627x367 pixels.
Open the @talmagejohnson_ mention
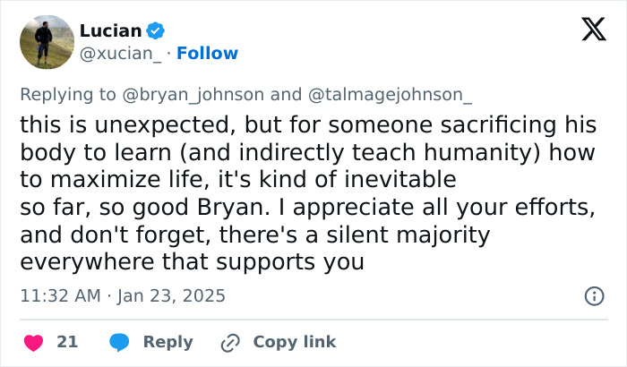(x=389, y=94)
